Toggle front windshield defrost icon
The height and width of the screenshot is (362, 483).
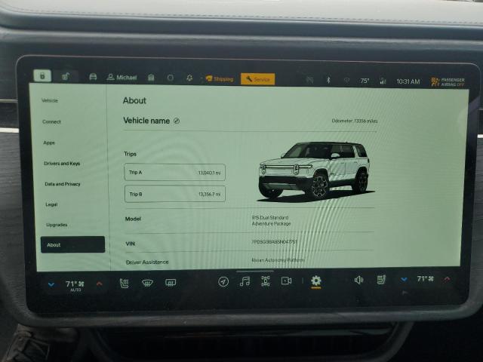coord(147,283)
